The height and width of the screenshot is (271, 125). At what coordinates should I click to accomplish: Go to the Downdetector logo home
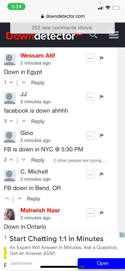click(x=41, y=36)
